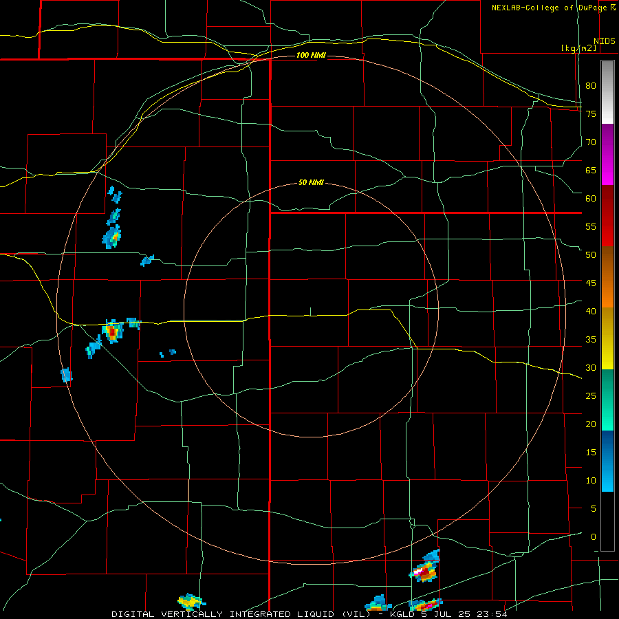This screenshot has width=619, height=619.
Task: Click the 45 value on the scale
Action: click(591, 283)
